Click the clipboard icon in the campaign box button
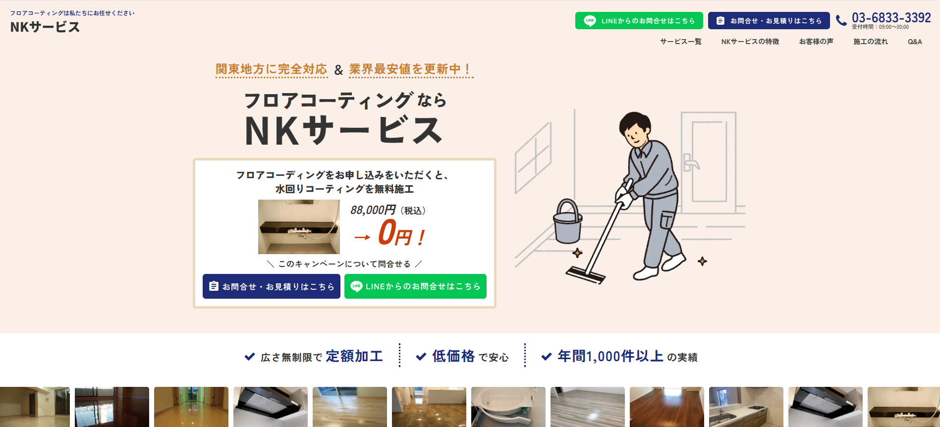The image size is (940, 427). [x=214, y=286]
